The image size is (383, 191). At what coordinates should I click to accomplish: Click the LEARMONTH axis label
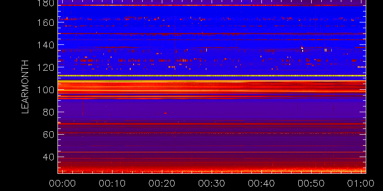pos(25,87)
